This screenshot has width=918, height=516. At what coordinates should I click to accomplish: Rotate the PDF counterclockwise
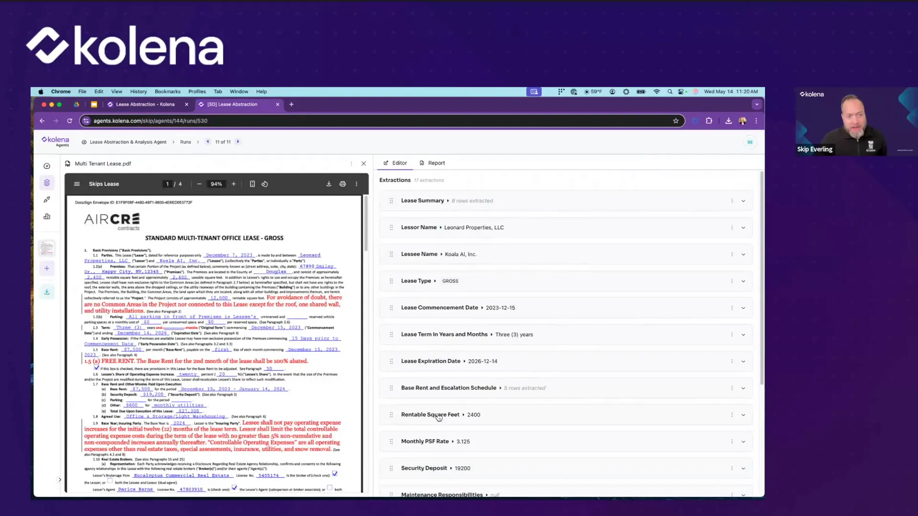[x=264, y=184]
